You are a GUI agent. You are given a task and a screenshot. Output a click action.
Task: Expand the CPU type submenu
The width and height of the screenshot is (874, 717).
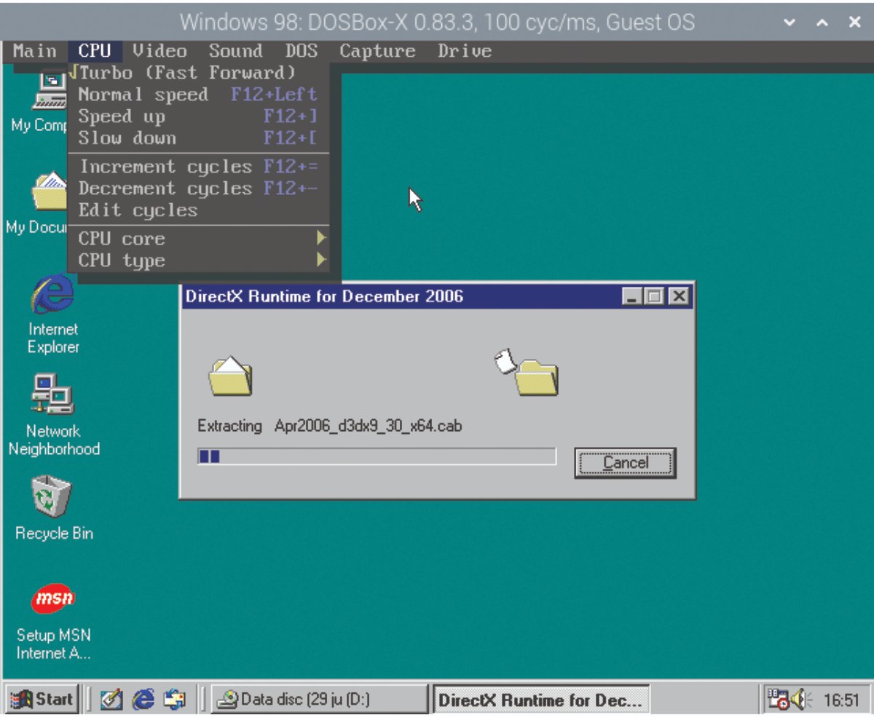tap(198, 261)
